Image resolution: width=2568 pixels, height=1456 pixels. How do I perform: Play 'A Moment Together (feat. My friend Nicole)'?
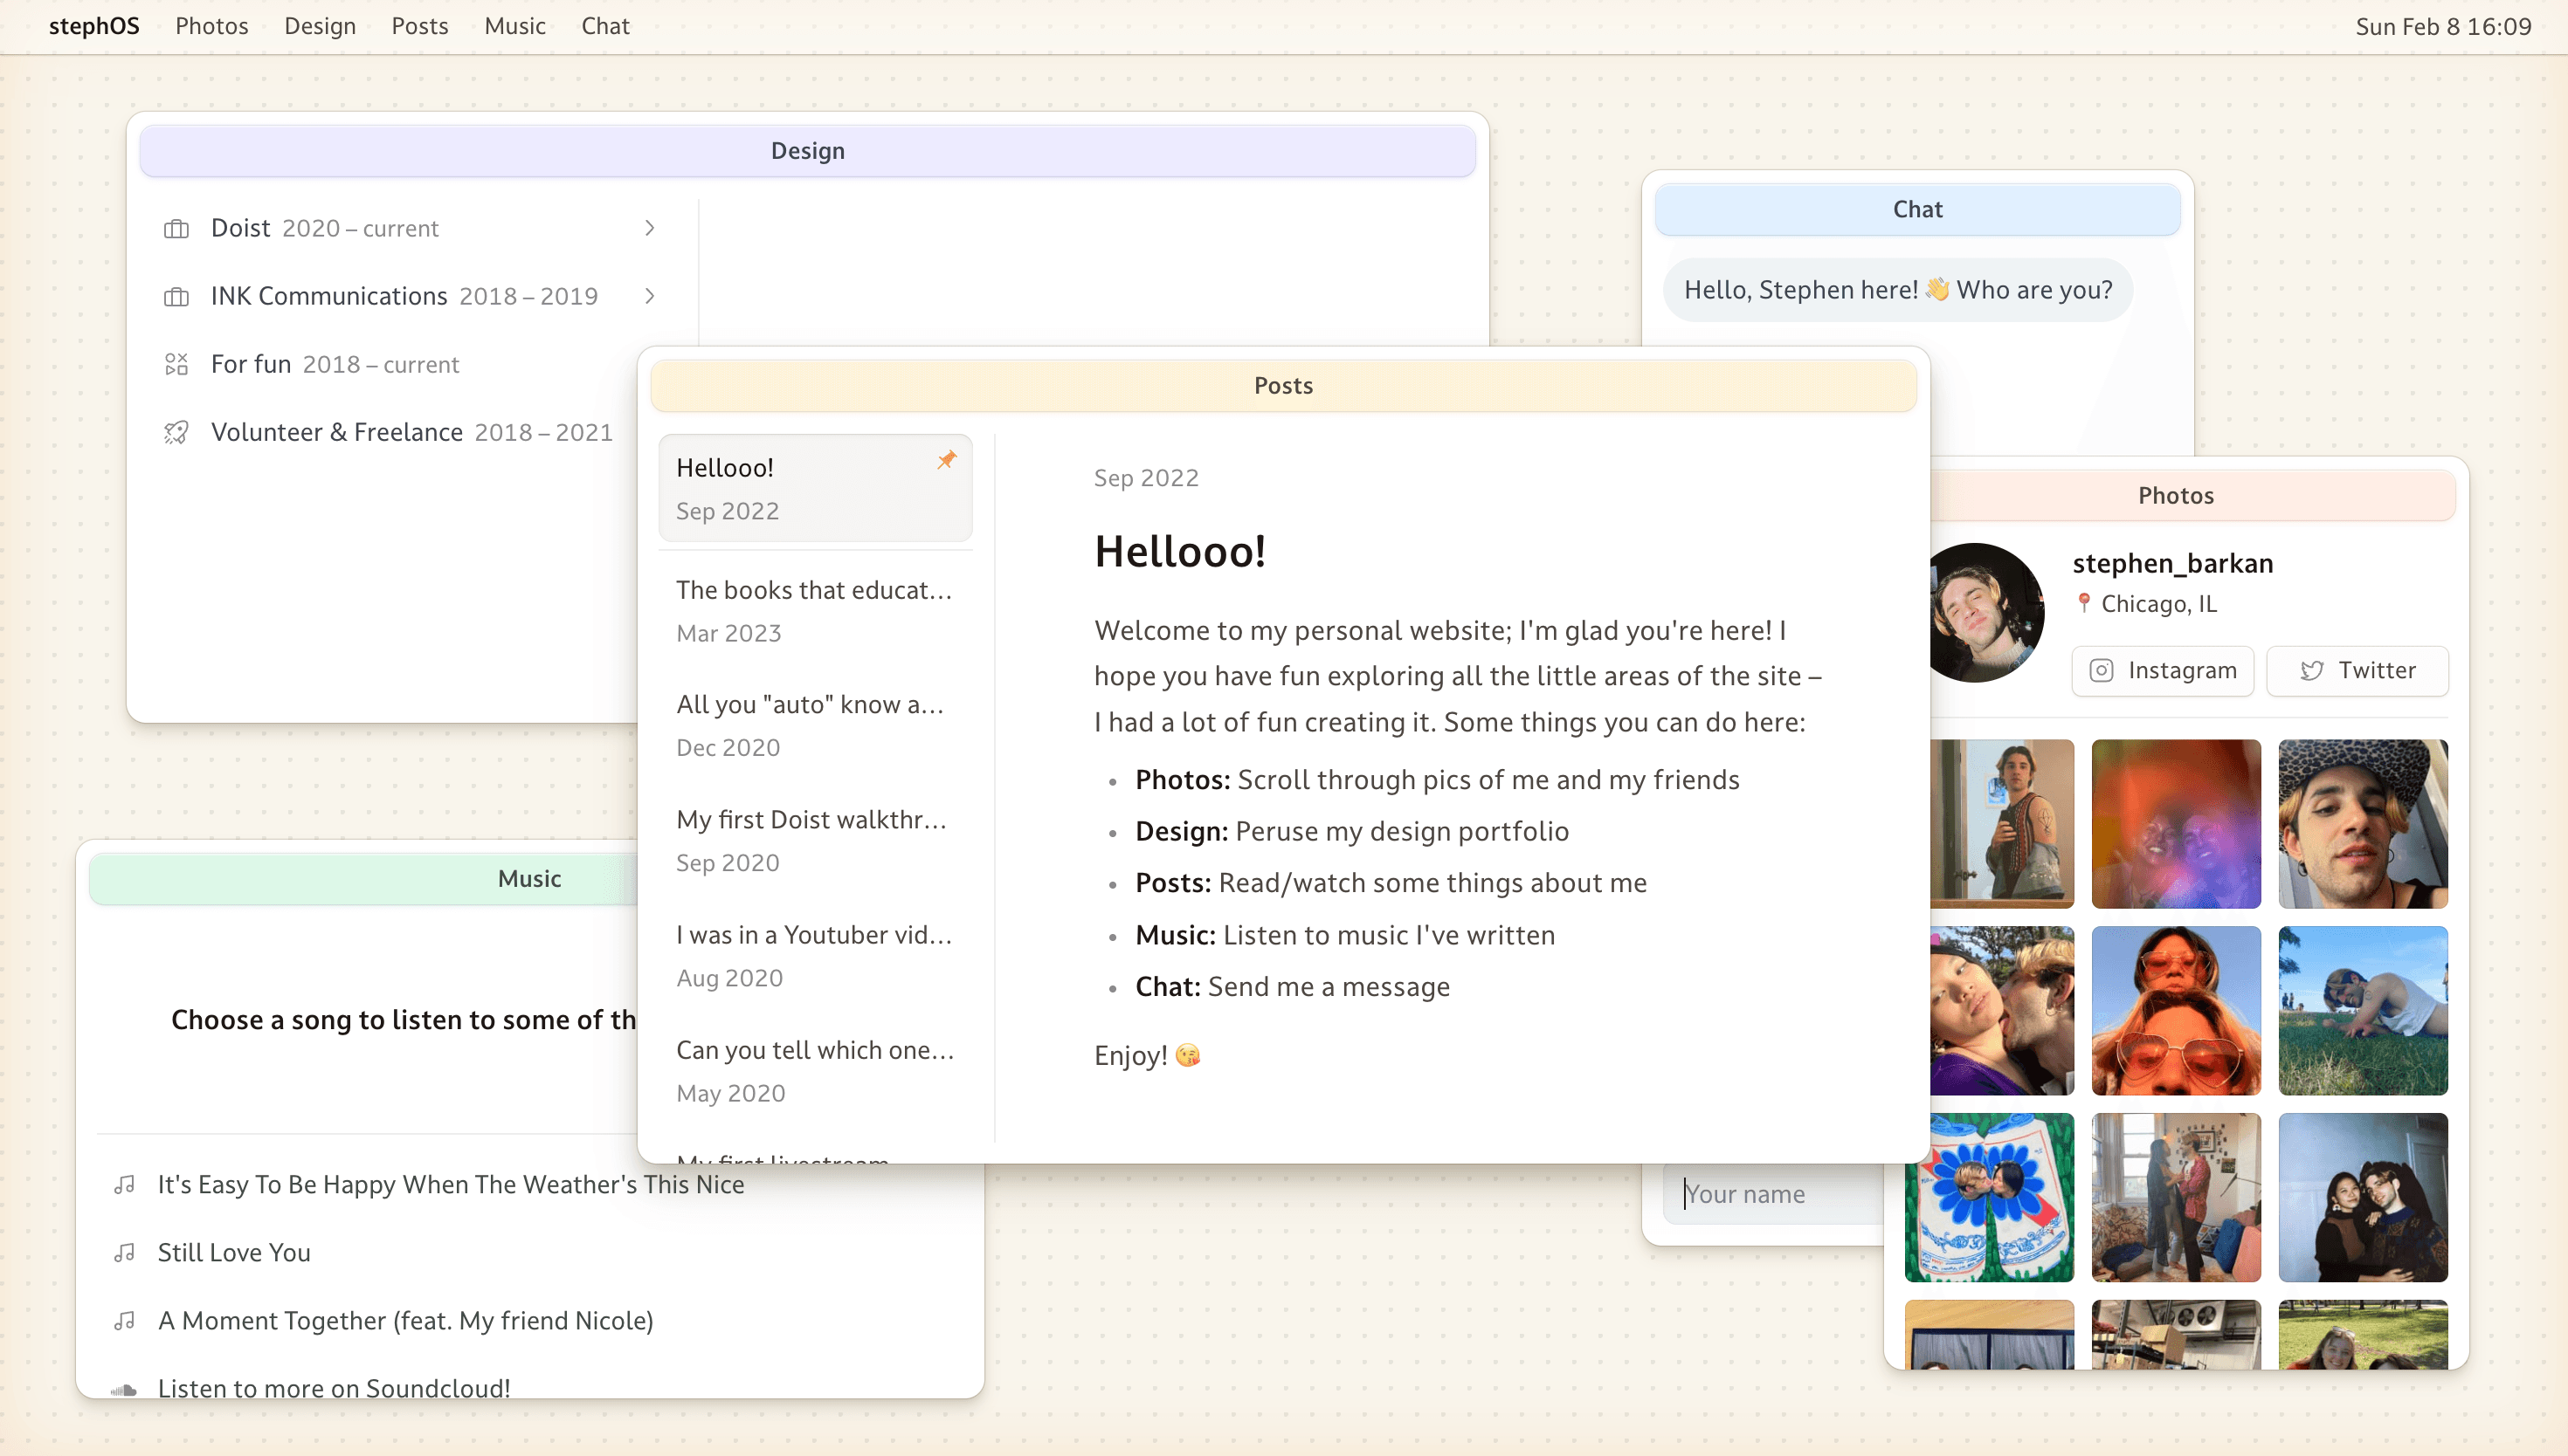click(405, 1321)
